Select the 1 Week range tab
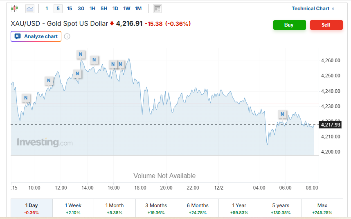The height and width of the screenshot is (219, 351). pyautogui.click(x=73, y=208)
